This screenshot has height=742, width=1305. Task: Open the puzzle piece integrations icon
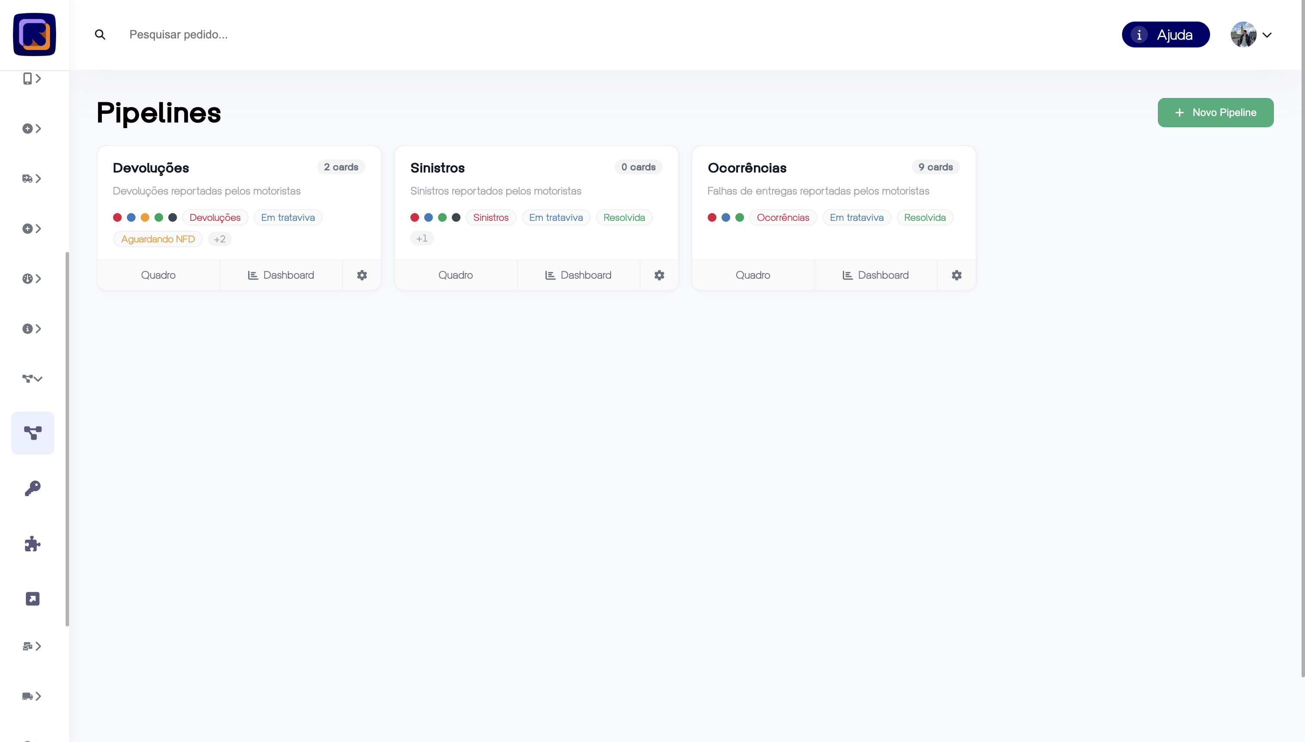(33, 544)
